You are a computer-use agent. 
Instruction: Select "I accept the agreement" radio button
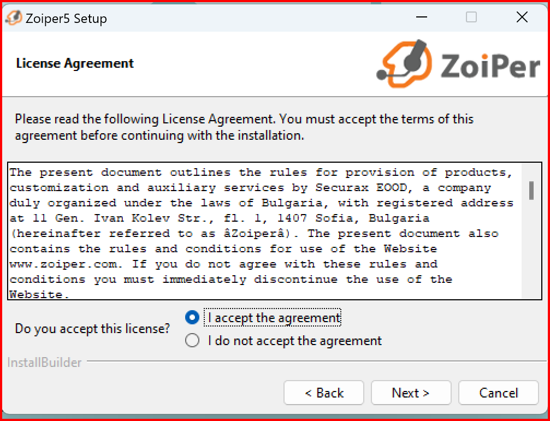pos(192,318)
